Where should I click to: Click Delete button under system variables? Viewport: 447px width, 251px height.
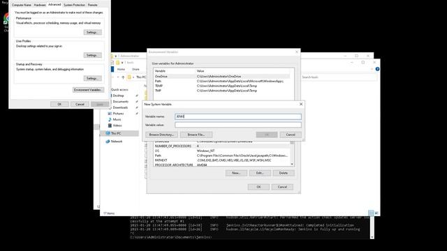pos(284,173)
